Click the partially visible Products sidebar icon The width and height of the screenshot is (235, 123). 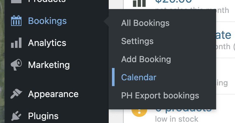pyautogui.click(x=16, y=2)
